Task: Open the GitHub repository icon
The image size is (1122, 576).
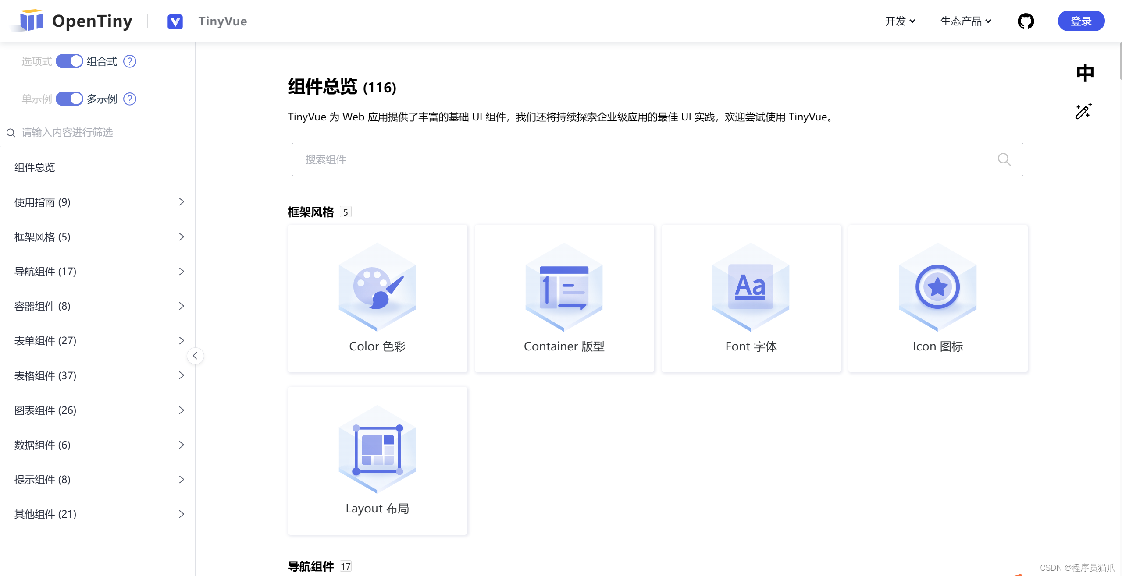Action: click(x=1026, y=21)
